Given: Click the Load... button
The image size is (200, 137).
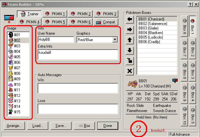Looking at the screenshot, I should [38, 126].
